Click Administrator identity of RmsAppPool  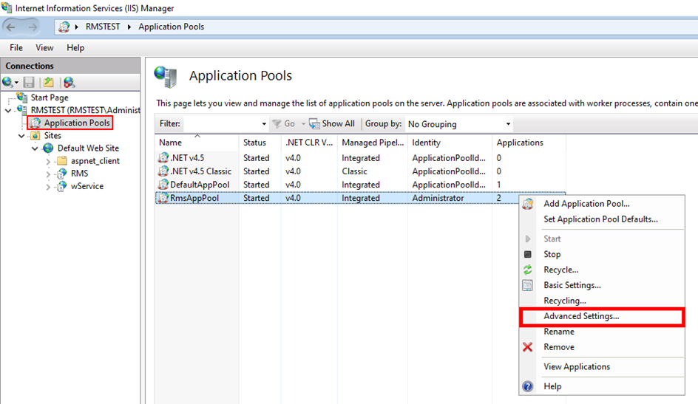[438, 198]
